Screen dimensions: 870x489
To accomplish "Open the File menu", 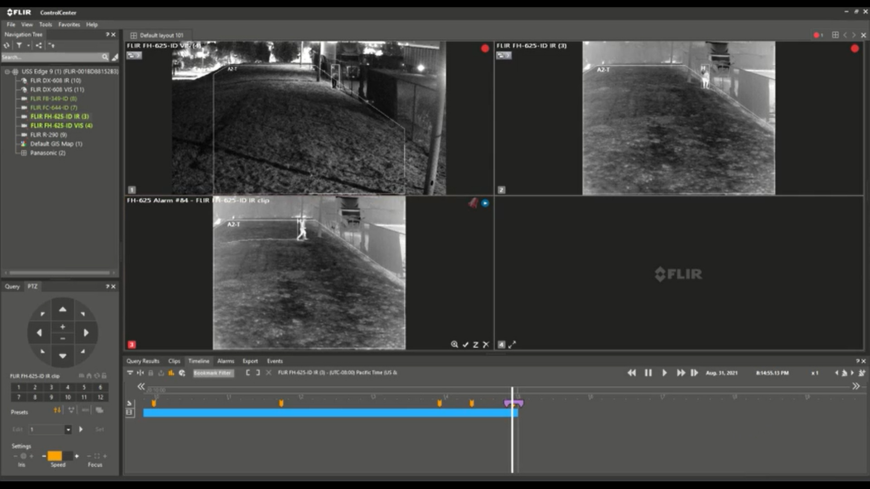I will coord(11,24).
